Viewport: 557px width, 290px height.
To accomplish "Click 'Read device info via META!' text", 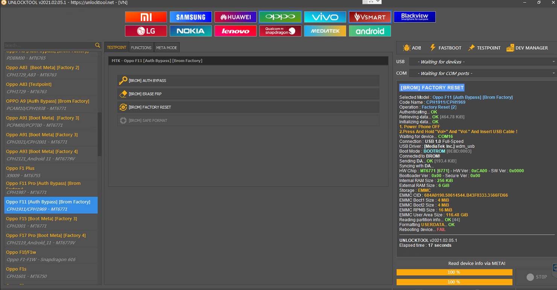I will click(477, 263).
